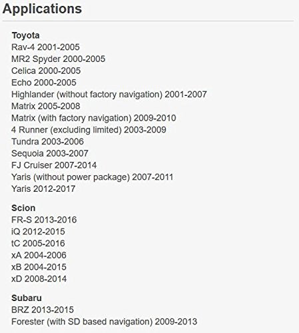This screenshot has height=333, width=299.
Task: Select the Echo 2000-2005 line
Action: (x=44, y=83)
